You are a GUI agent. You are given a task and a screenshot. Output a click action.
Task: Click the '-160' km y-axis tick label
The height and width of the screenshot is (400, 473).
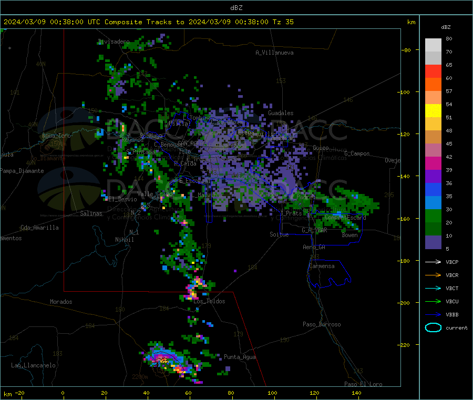pos(403,219)
